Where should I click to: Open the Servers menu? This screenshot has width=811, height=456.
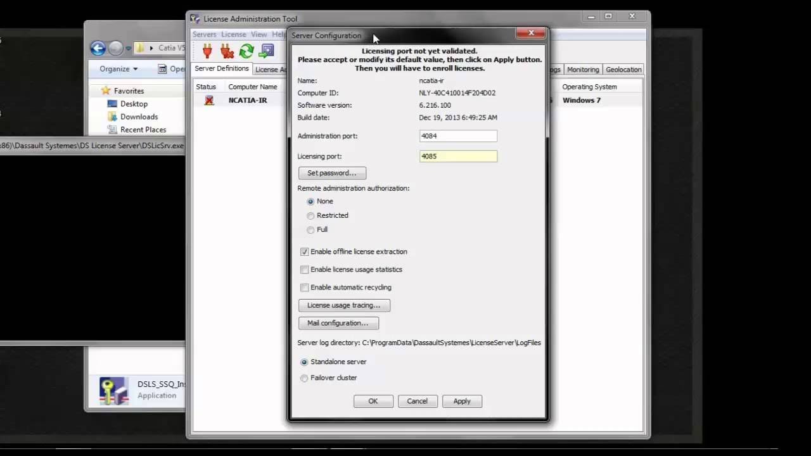pyautogui.click(x=204, y=34)
